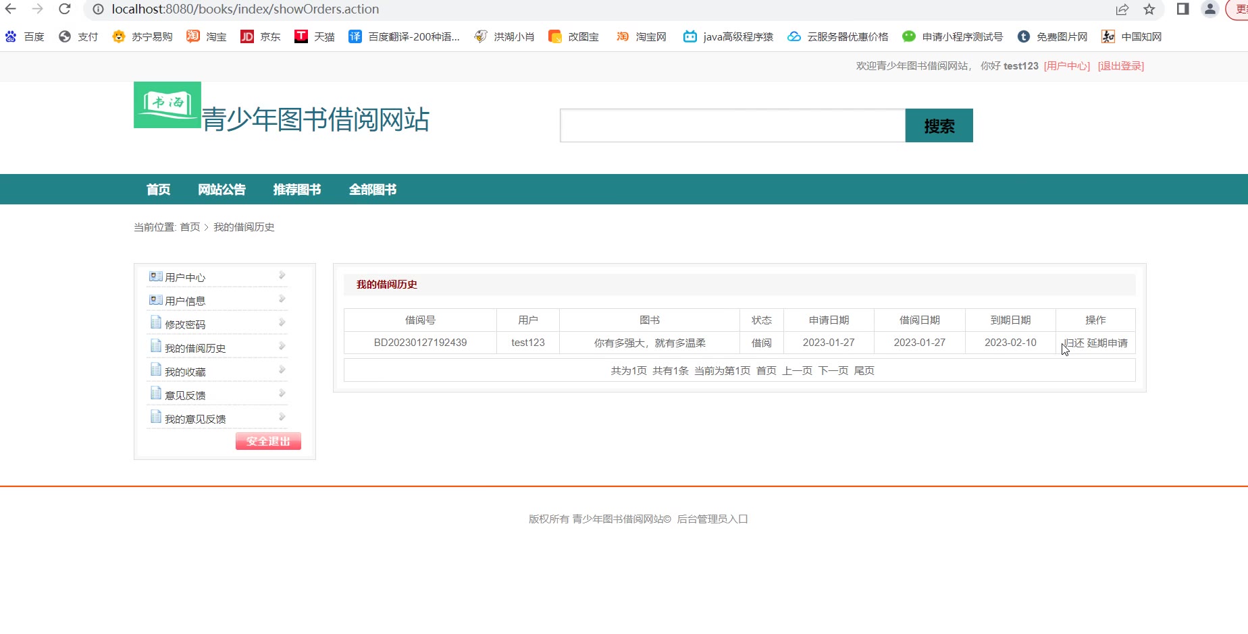Open the 百度 bookmark
1248x634 pixels.
(25, 36)
